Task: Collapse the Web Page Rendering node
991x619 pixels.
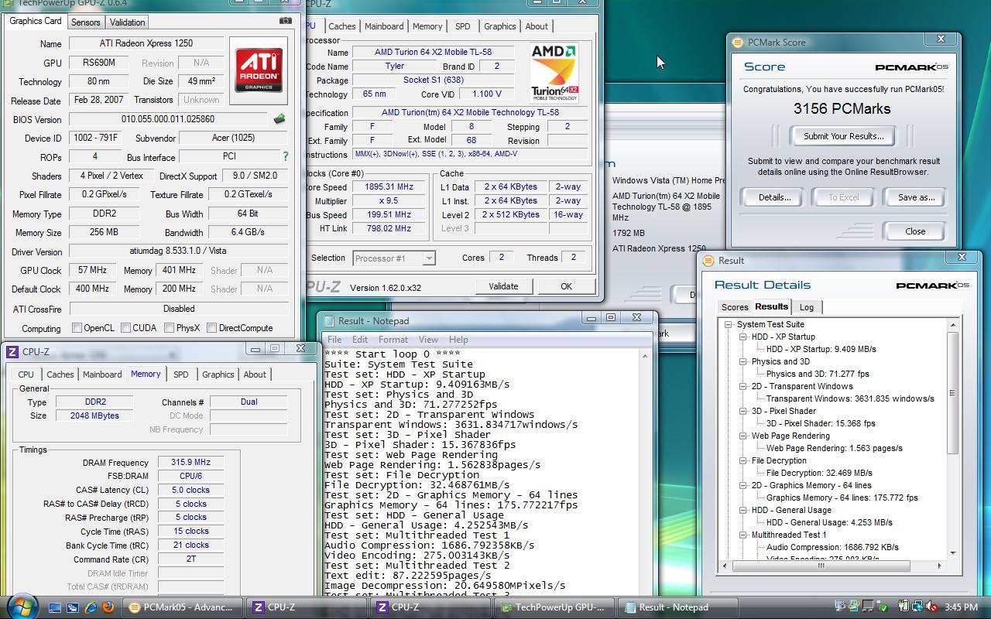Action: (x=742, y=436)
